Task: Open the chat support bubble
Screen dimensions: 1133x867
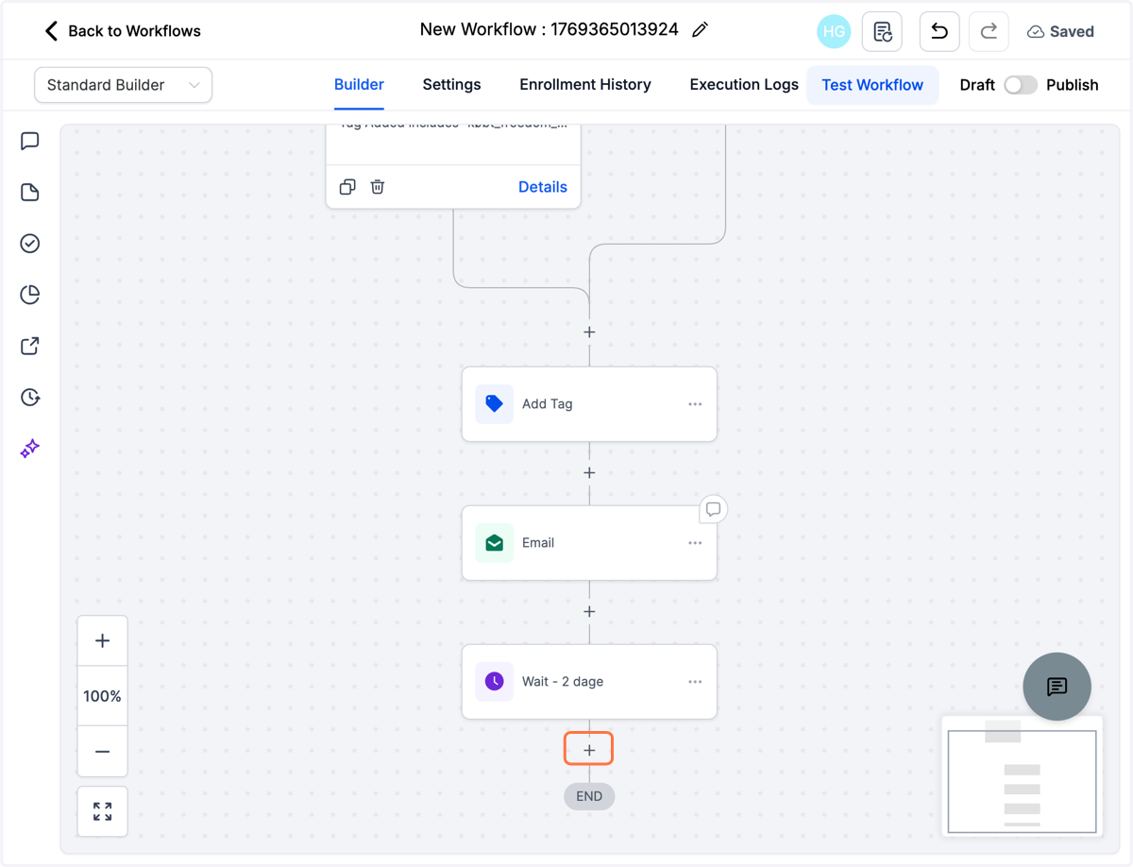Action: click(x=1057, y=687)
